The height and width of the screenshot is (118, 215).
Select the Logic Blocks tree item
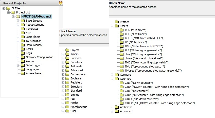[33, 37]
